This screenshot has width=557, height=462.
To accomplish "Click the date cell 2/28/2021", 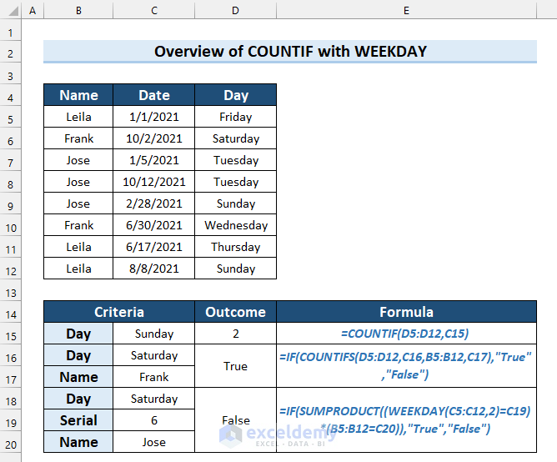I will [x=154, y=203].
